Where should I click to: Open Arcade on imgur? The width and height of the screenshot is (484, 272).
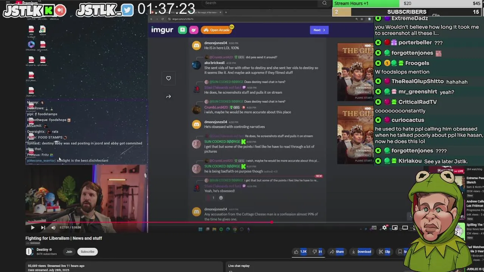[217, 30]
